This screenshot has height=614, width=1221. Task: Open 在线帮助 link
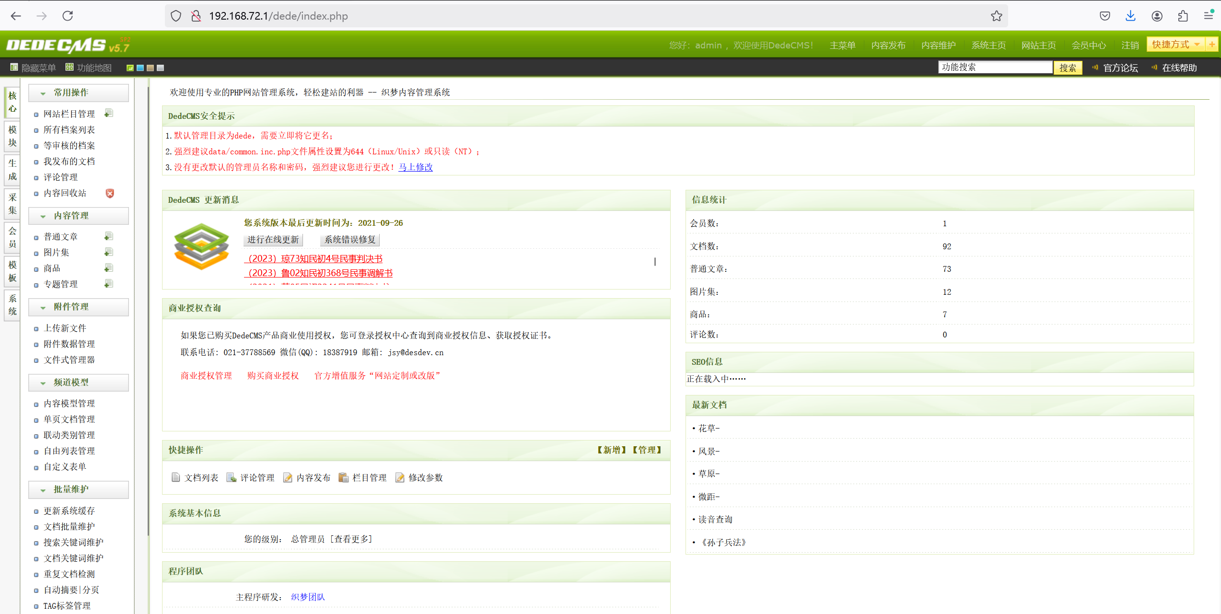click(x=1179, y=68)
